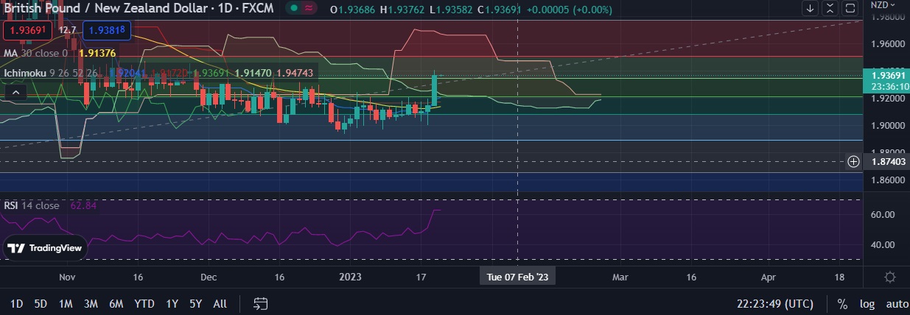Select the MA 30 close indicator legend
The image size is (910, 315).
[x=35, y=53]
